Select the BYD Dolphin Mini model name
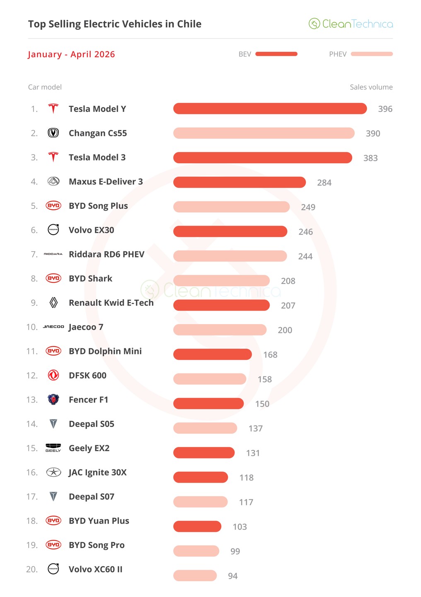This screenshot has width=421, height=597. 105,351
